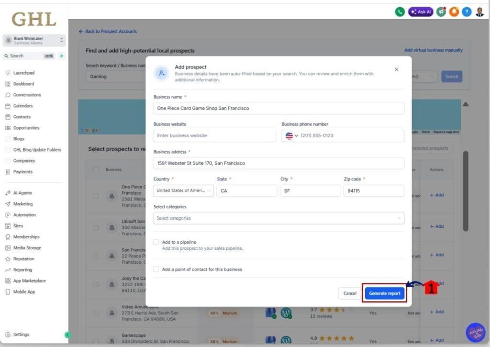Click the megaphone announcements icon
This screenshot has width=490, height=347.
[x=441, y=12]
